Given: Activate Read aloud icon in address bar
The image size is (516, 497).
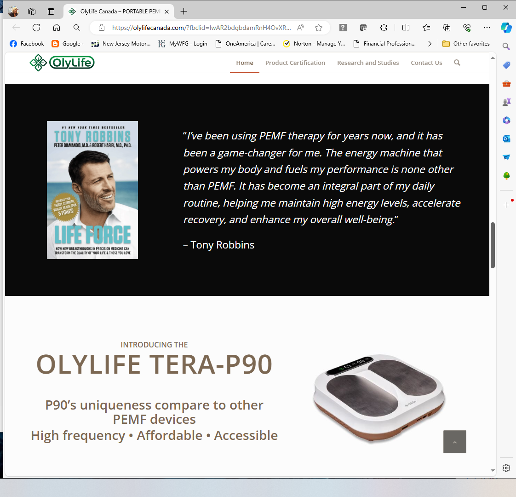Looking at the screenshot, I should click(300, 28).
